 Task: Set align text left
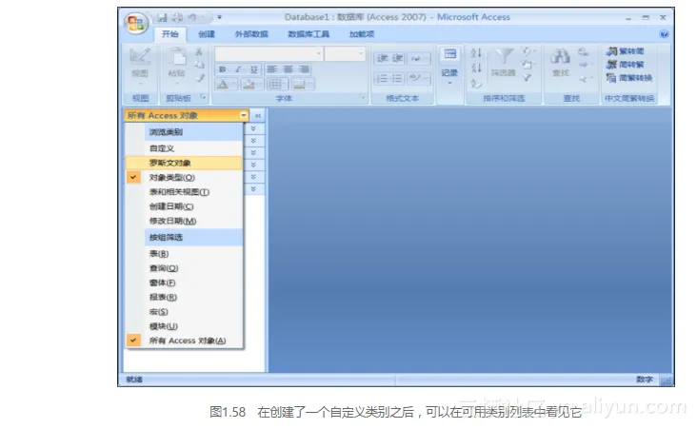(x=272, y=69)
